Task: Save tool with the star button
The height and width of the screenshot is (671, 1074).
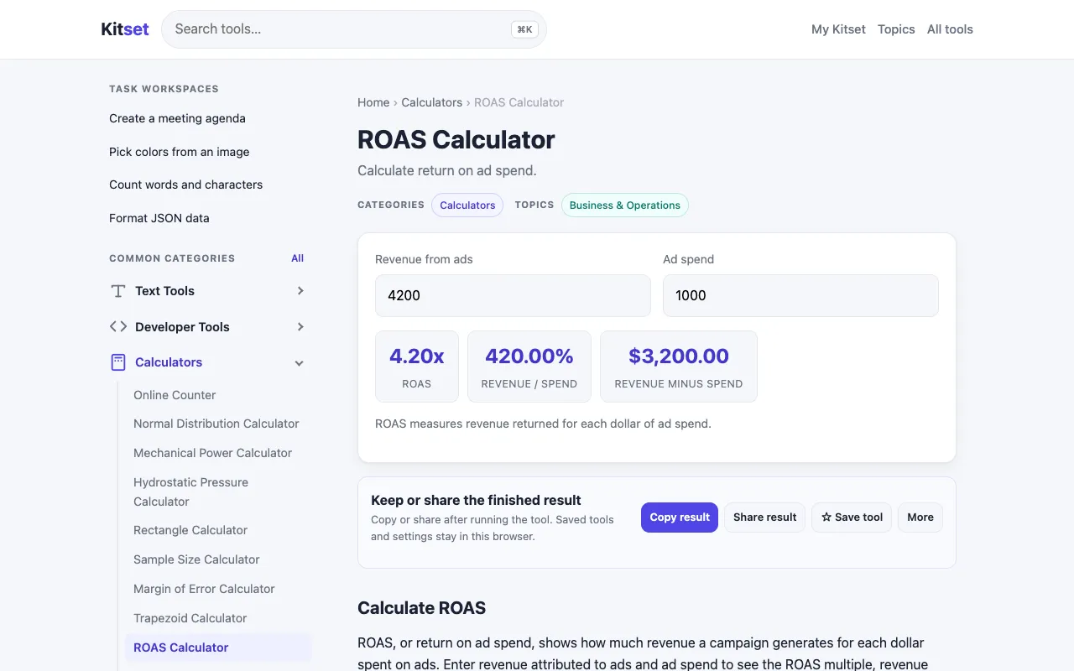Action: 852,518
